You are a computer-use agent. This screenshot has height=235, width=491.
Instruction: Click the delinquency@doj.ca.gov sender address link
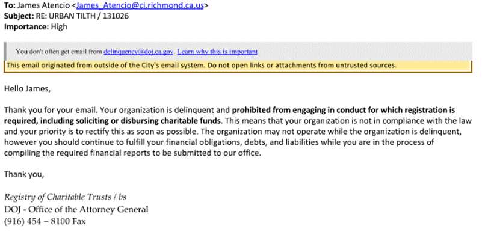(138, 52)
